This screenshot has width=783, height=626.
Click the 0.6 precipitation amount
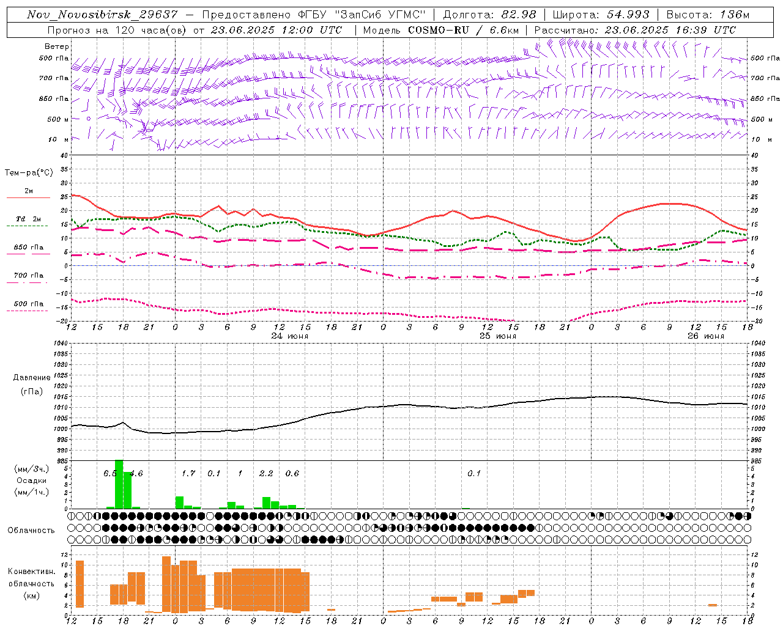[292, 474]
